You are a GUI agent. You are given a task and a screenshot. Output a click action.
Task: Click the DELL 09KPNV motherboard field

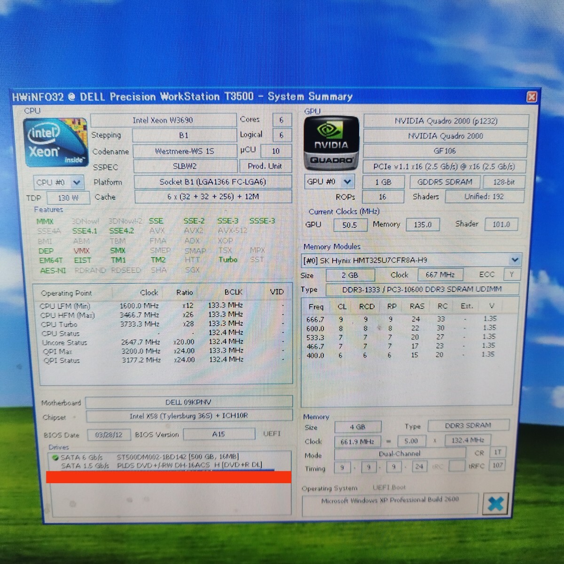[x=188, y=402]
